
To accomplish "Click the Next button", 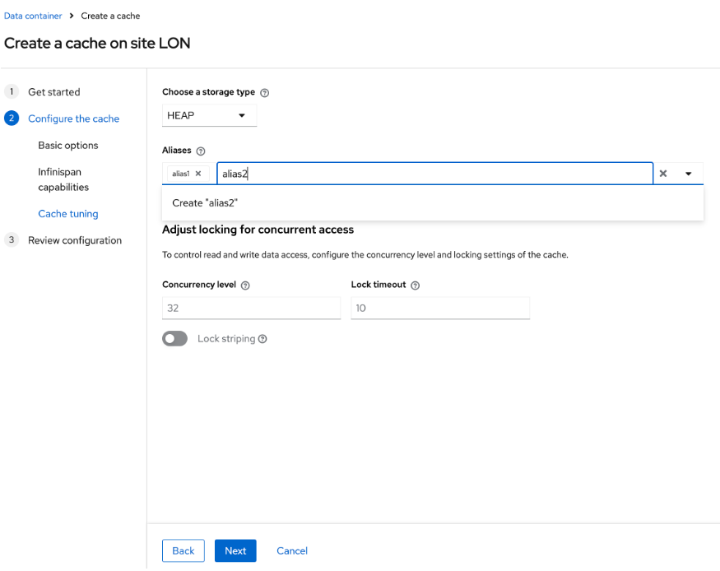I will [x=235, y=550].
